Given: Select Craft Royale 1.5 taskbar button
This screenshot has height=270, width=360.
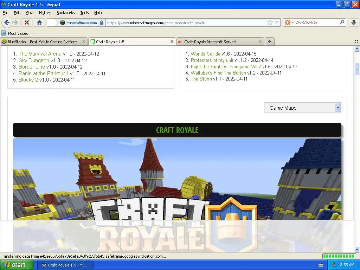Looking at the screenshot, I should (x=65, y=265).
